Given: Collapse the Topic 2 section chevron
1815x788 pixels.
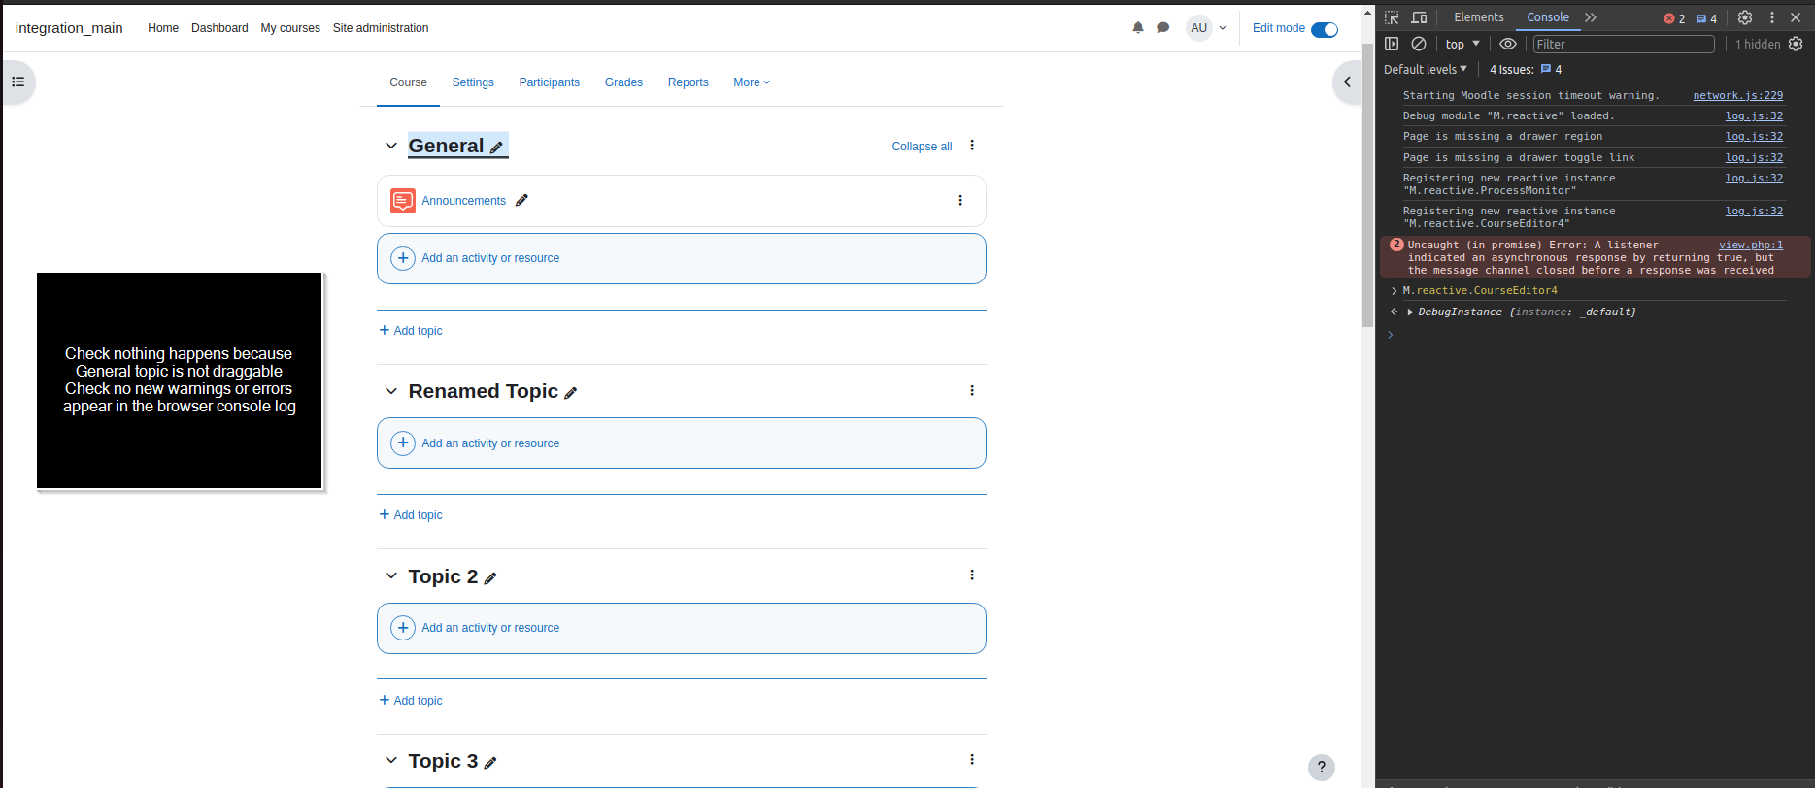Looking at the screenshot, I should (x=391, y=575).
